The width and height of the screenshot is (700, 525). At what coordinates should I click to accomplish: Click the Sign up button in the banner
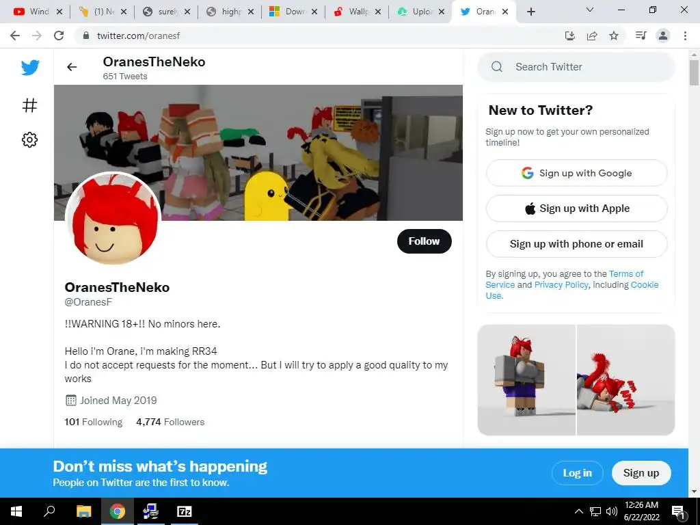[x=641, y=473]
